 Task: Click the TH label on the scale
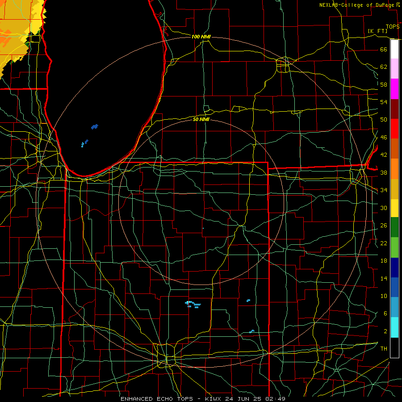[x=384, y=349]
